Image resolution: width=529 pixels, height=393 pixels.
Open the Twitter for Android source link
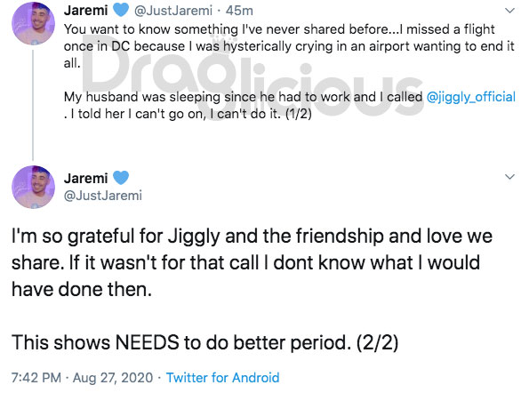(x=222, y=378)
